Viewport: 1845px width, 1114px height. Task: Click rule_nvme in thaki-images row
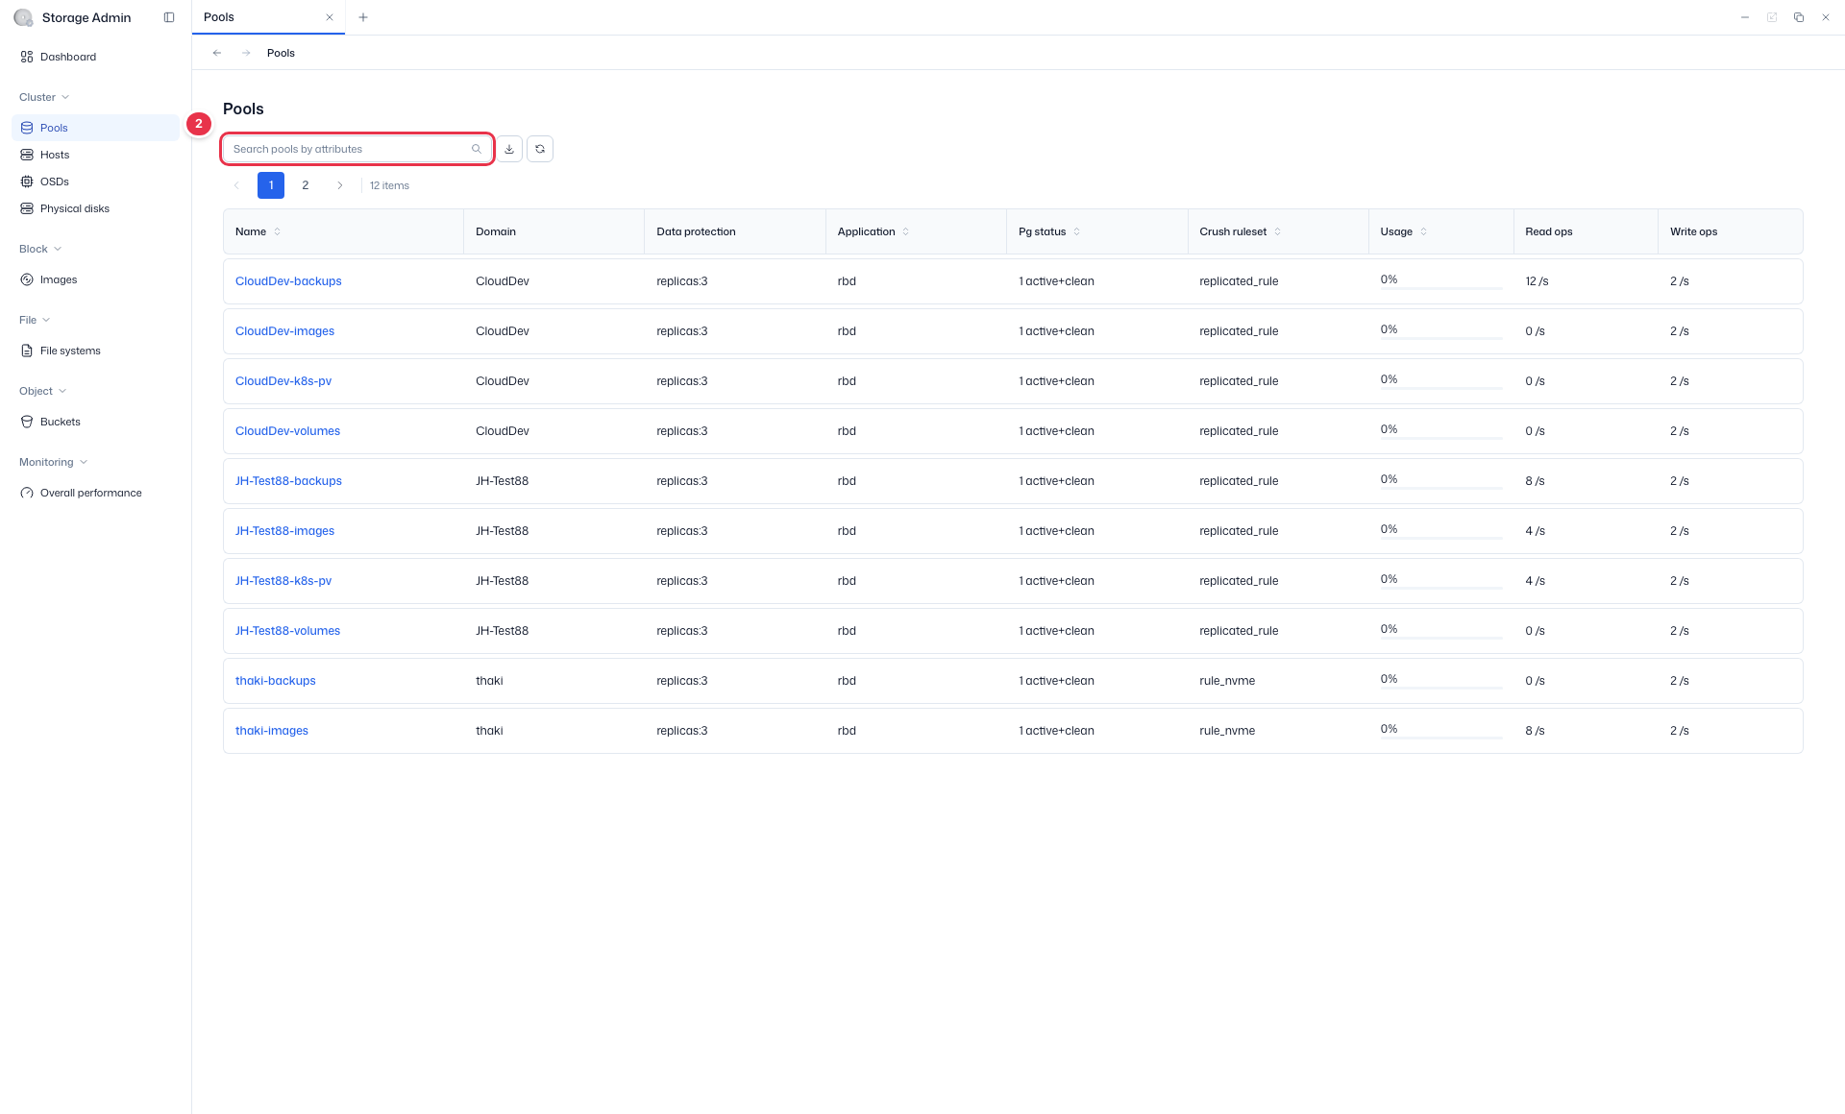(x=1227, y=731)
